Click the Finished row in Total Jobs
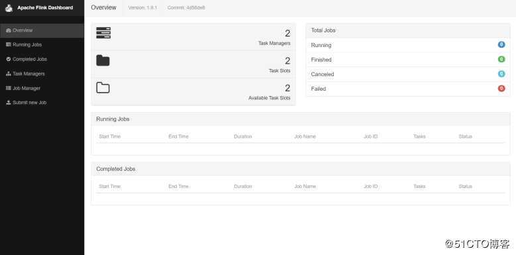 click(408, 60)
